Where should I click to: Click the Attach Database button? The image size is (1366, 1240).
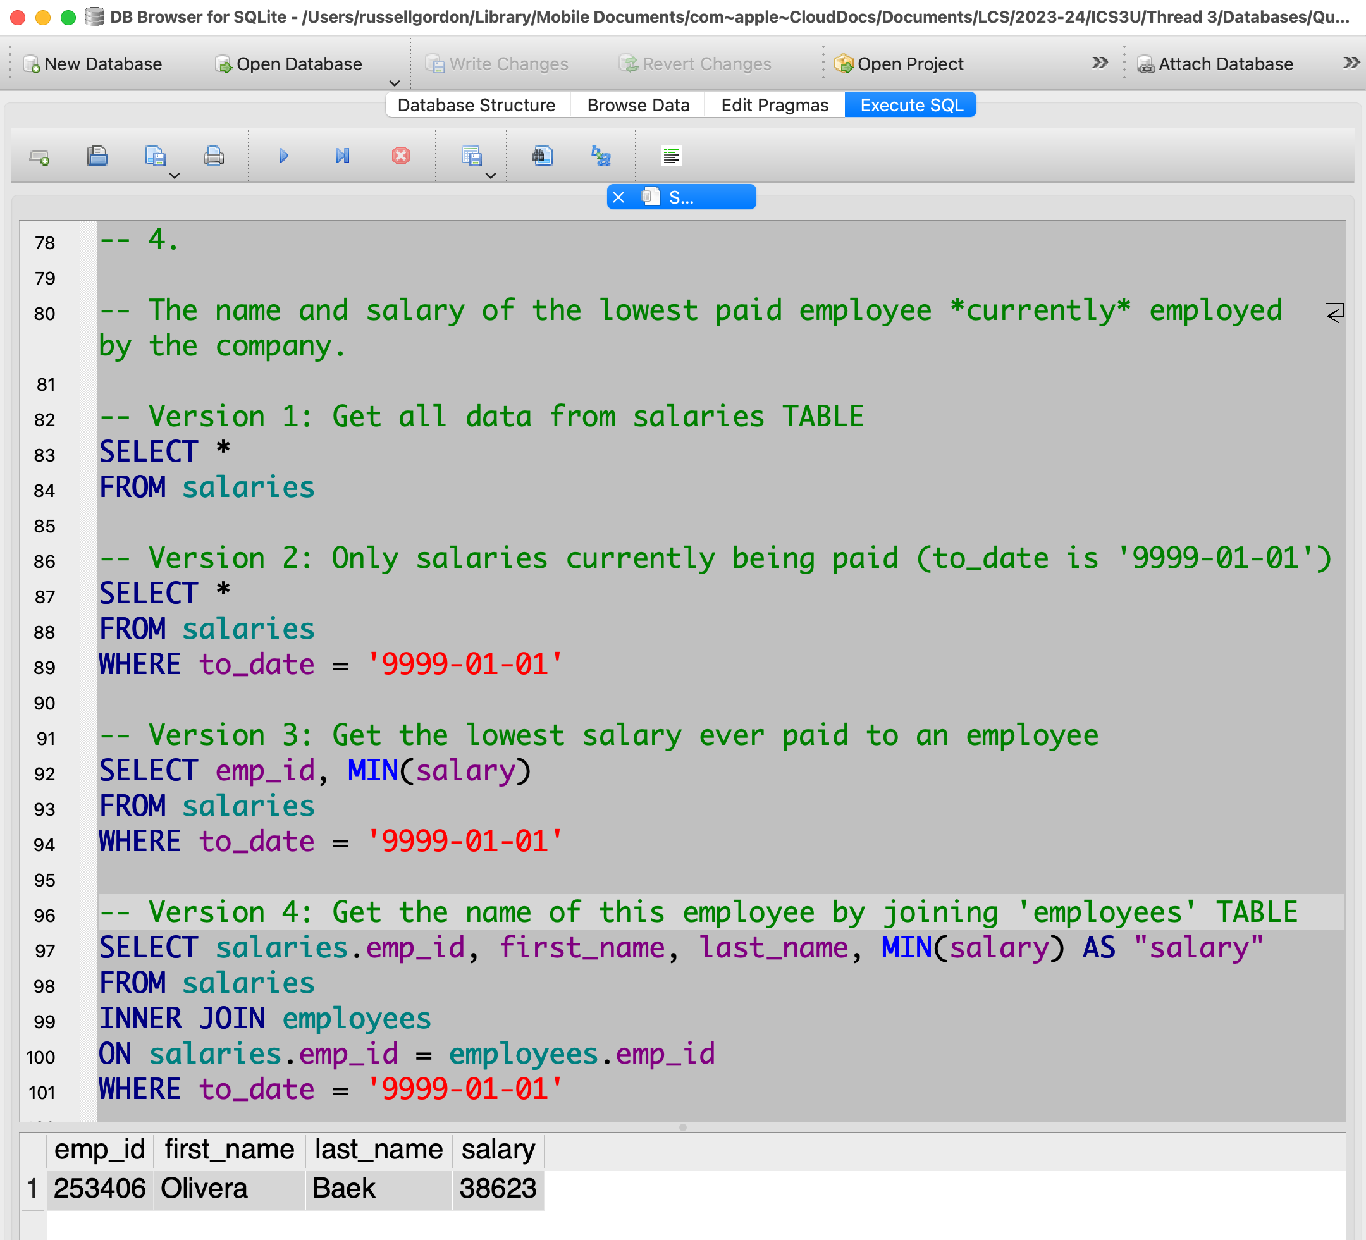[x=1215, y=64]
